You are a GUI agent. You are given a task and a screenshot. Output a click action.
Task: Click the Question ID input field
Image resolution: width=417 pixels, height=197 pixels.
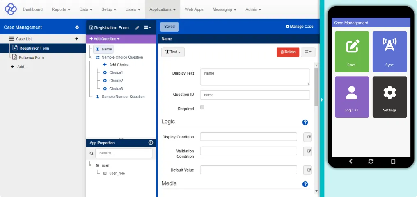pyautogui.click(x=254, y=95)
